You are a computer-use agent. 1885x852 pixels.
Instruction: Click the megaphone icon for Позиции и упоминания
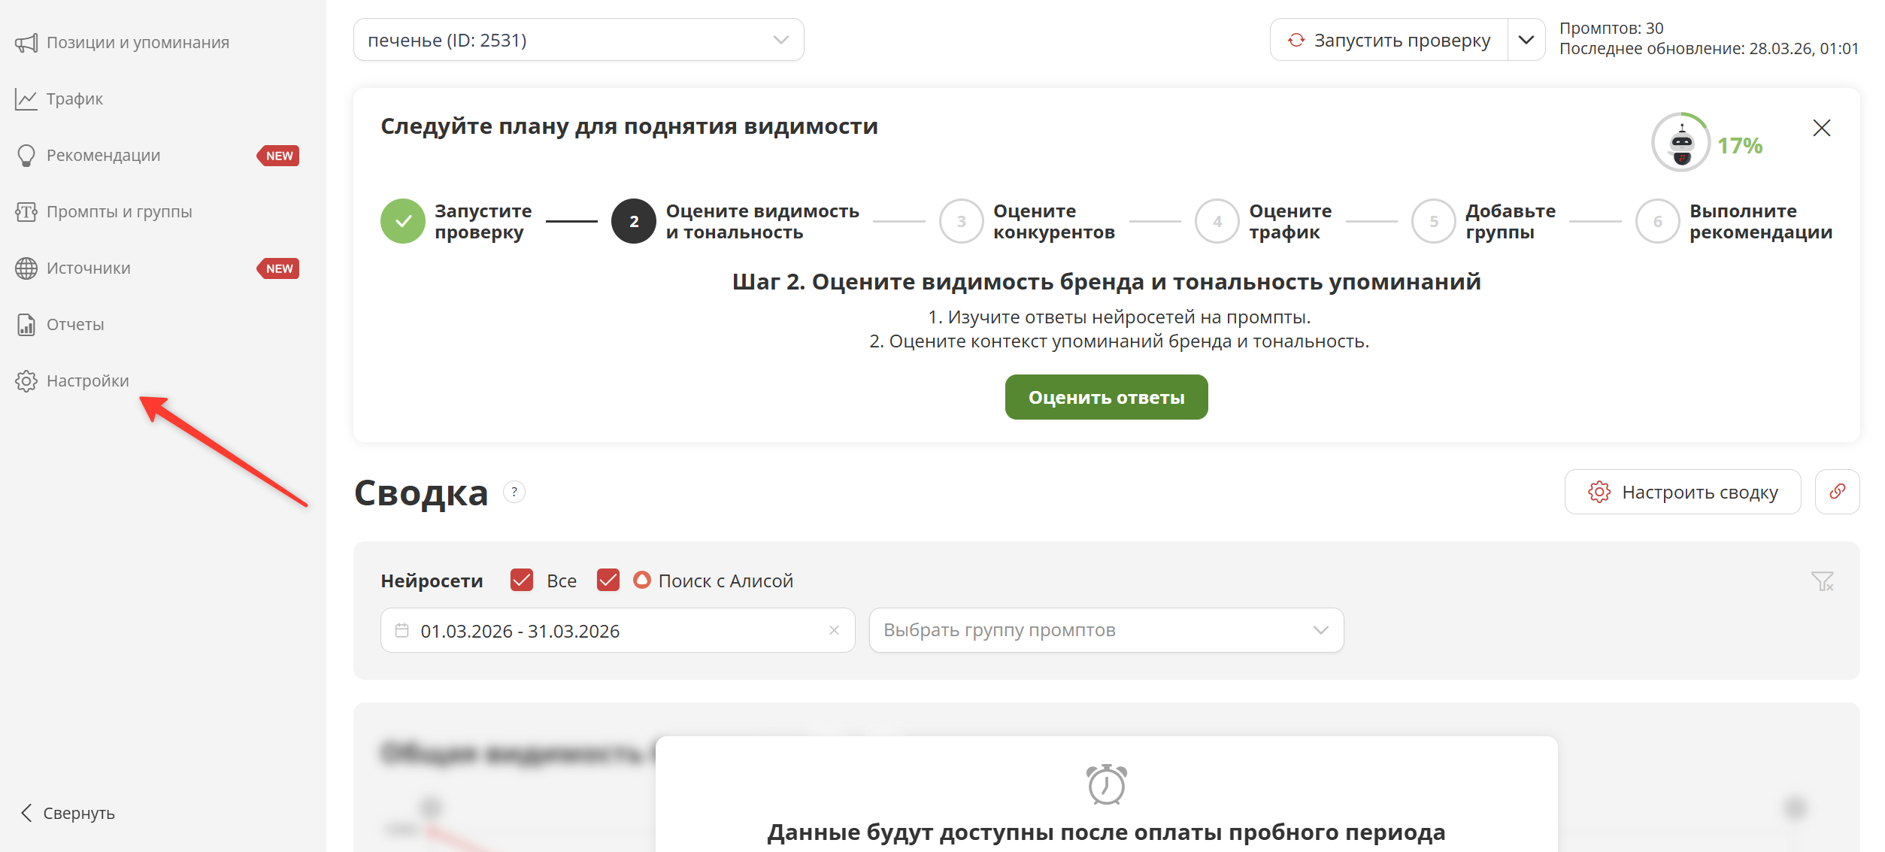click(26, 43)
